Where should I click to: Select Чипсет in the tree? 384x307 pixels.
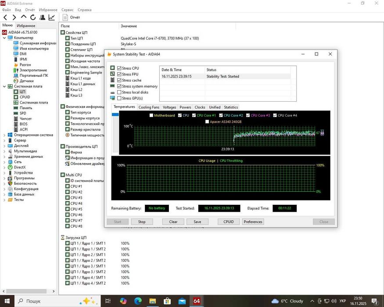pyautogui.click(x=23, y=118)
